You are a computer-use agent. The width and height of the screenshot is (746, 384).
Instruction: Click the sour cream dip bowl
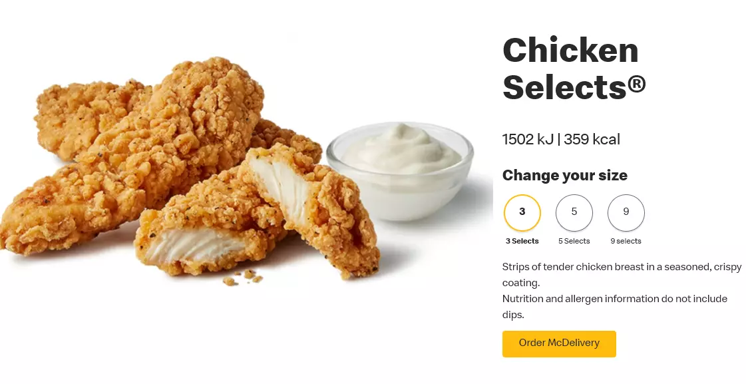click(x=400, y=171)
